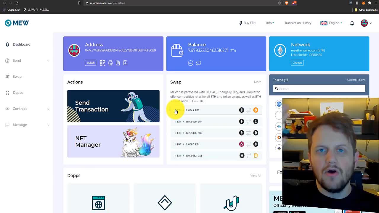
Task: Click View All in Dapps section
Action: click(256, 175)
